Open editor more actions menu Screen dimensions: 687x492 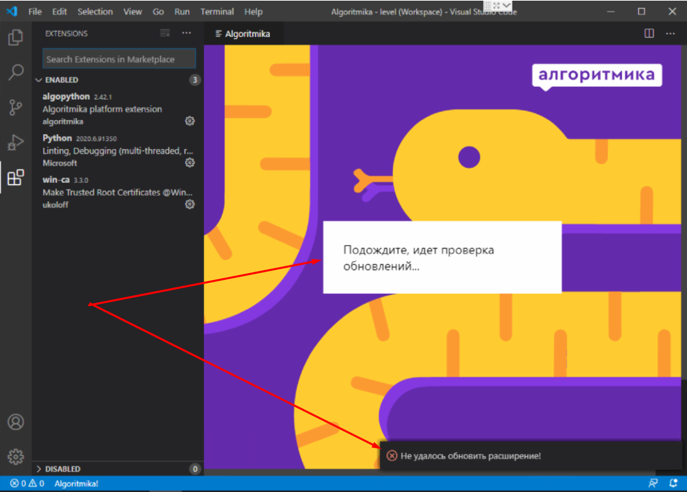[x=670, y=33]
